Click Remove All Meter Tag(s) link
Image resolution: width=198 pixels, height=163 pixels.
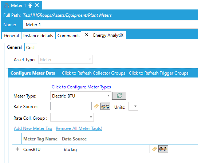[x=79, y=128]
